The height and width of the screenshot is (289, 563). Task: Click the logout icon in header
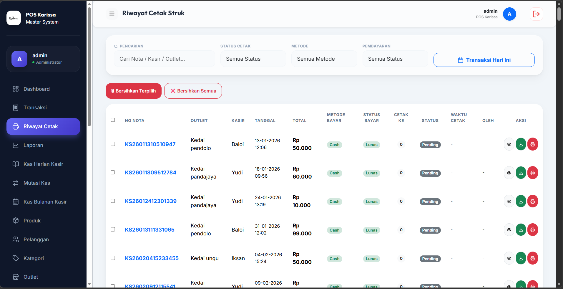click(536, 14)
